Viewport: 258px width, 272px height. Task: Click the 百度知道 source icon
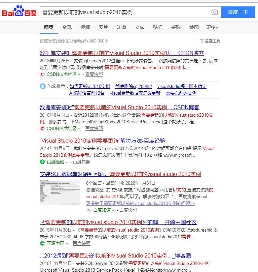89,210
